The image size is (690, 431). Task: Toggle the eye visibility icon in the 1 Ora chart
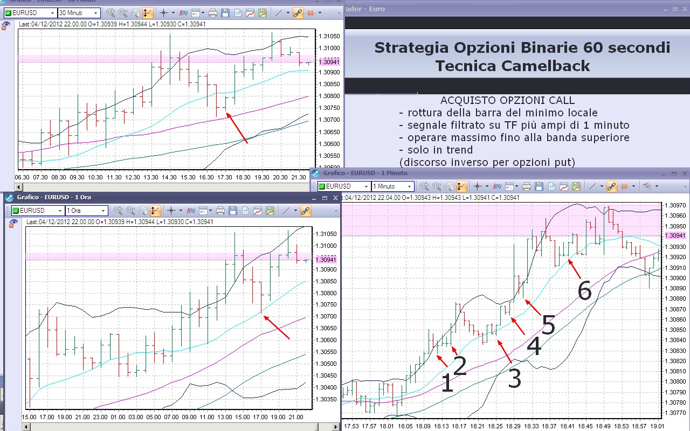point(13,223)
